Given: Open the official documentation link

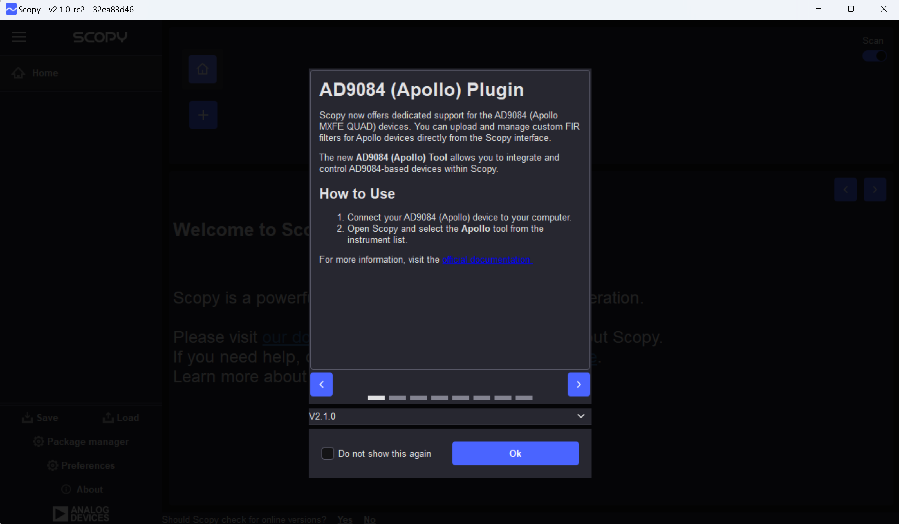Looking at the screenshot, I should click(x=487, y=259).
